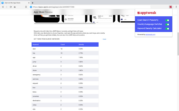Click the vertical page scrollbar
Screen dimensions: 179x111
tap(178, 44)
